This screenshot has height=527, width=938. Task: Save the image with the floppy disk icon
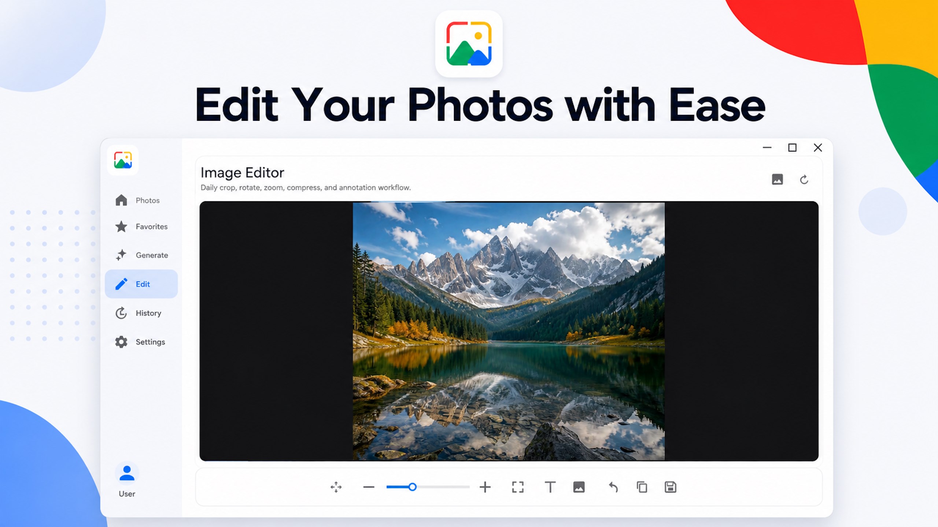tap(671, 487)
